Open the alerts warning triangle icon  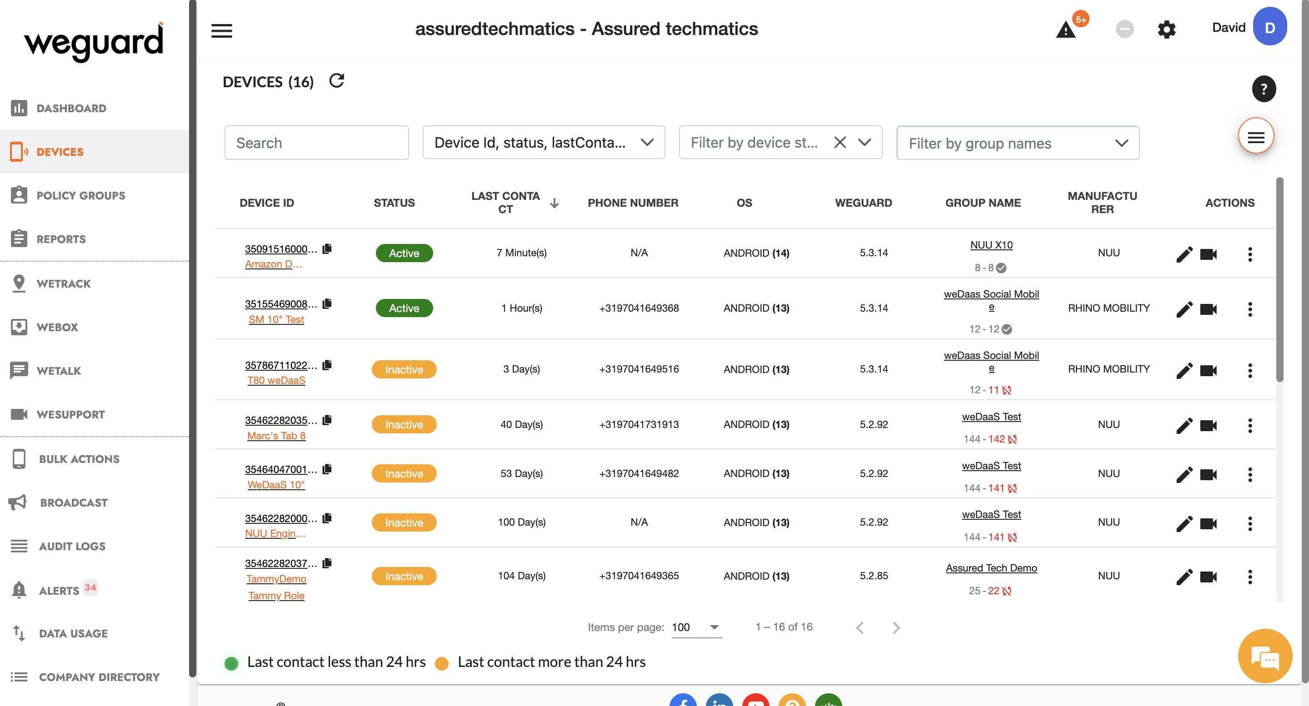click(1065, 30)
